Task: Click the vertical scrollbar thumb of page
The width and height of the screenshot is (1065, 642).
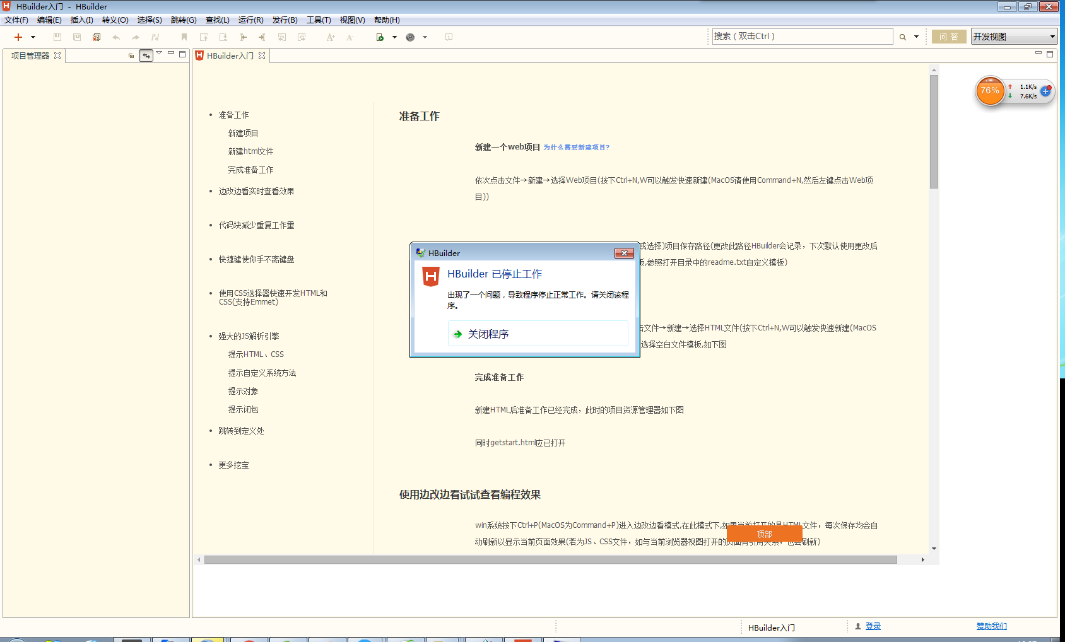Action: coord(934,131)
